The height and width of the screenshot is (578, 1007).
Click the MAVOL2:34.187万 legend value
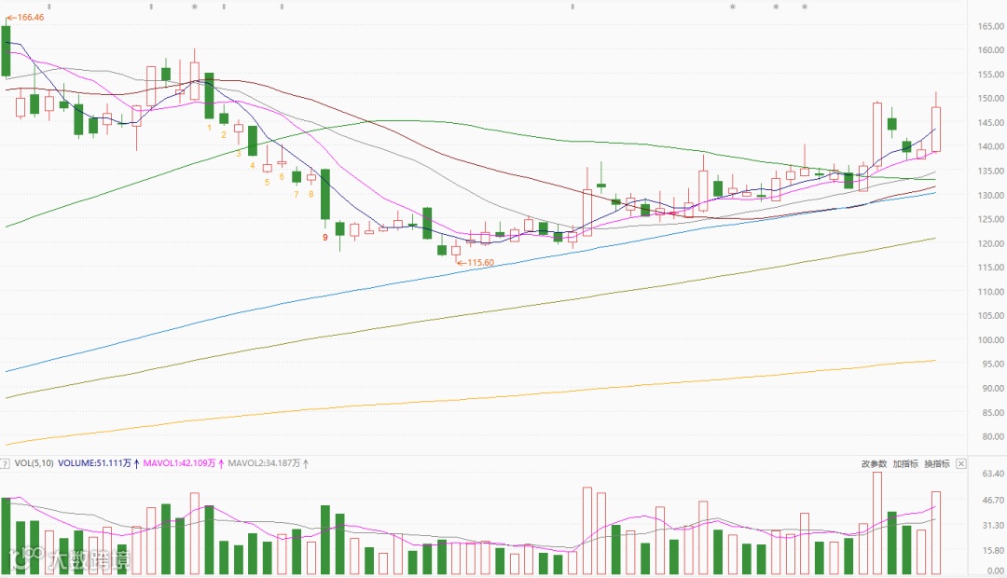click(264, 463)
